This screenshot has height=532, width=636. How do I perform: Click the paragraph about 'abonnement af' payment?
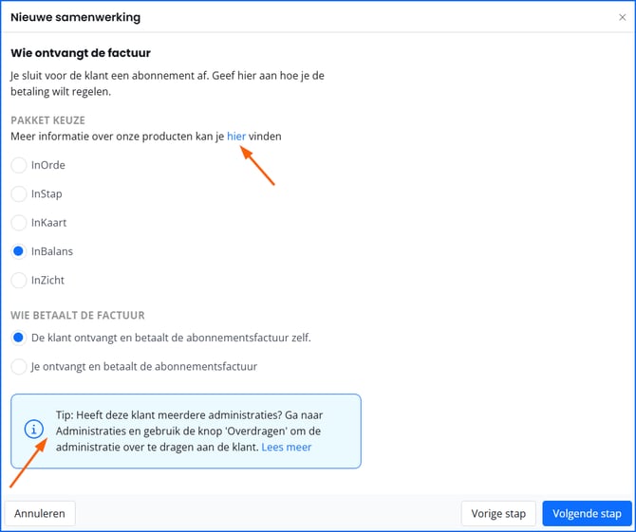point(167,83)
